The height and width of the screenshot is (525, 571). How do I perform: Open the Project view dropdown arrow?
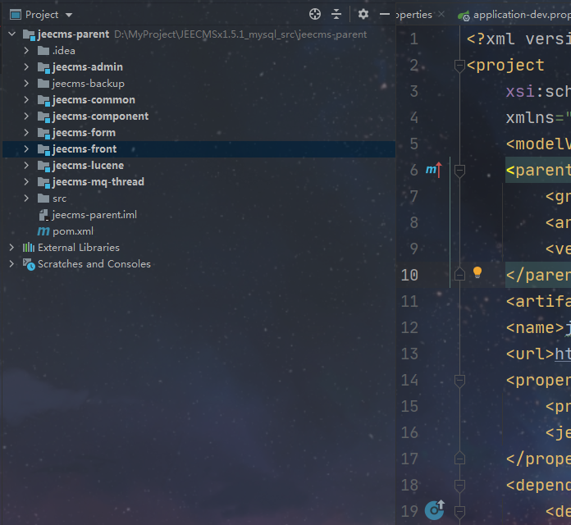[69, 16]
